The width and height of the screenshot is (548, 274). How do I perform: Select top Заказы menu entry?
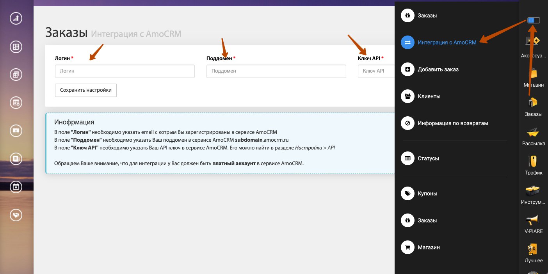point(427,16)
